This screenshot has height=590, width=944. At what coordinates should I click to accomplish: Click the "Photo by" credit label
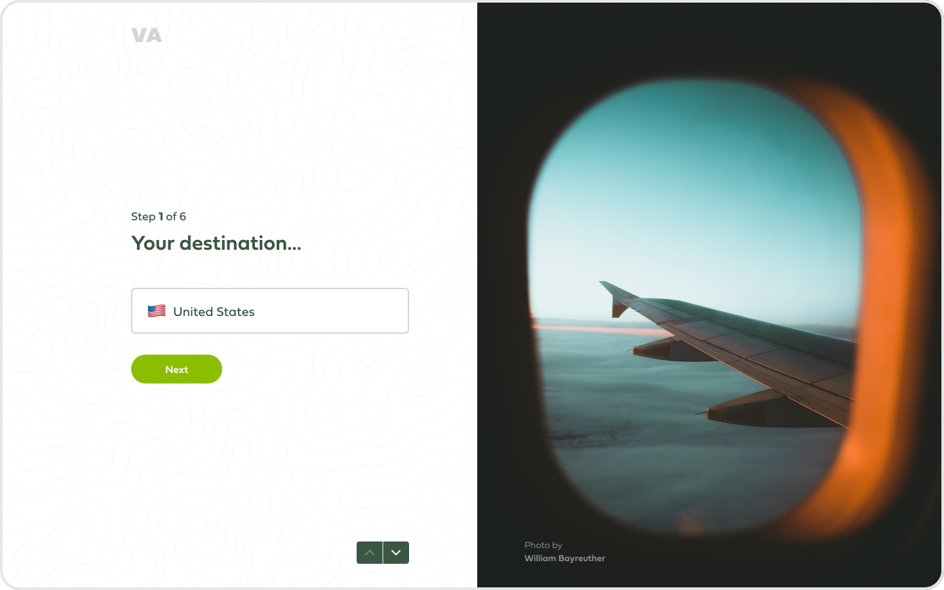tap(543, 545)
